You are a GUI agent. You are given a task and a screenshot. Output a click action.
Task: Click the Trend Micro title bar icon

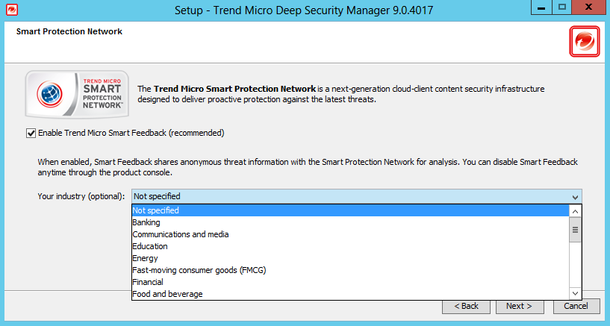click(x=10, y=10)
